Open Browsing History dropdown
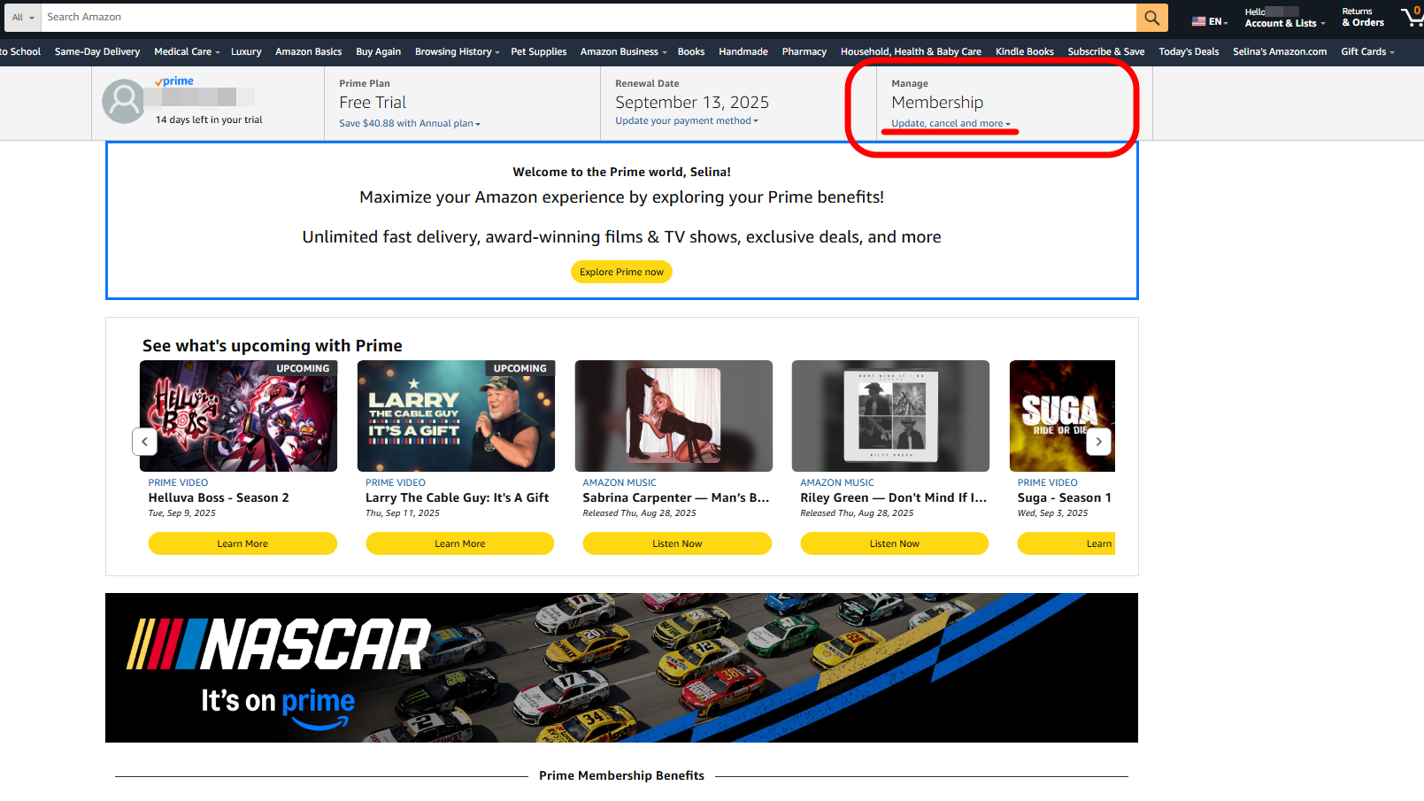Screen dimensions: 1424x801 pyautogui.click(x=457, y=51)
